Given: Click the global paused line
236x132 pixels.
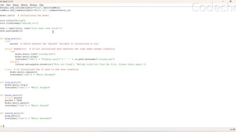Looking at the screenshot, I should click(x=13, y=98).
